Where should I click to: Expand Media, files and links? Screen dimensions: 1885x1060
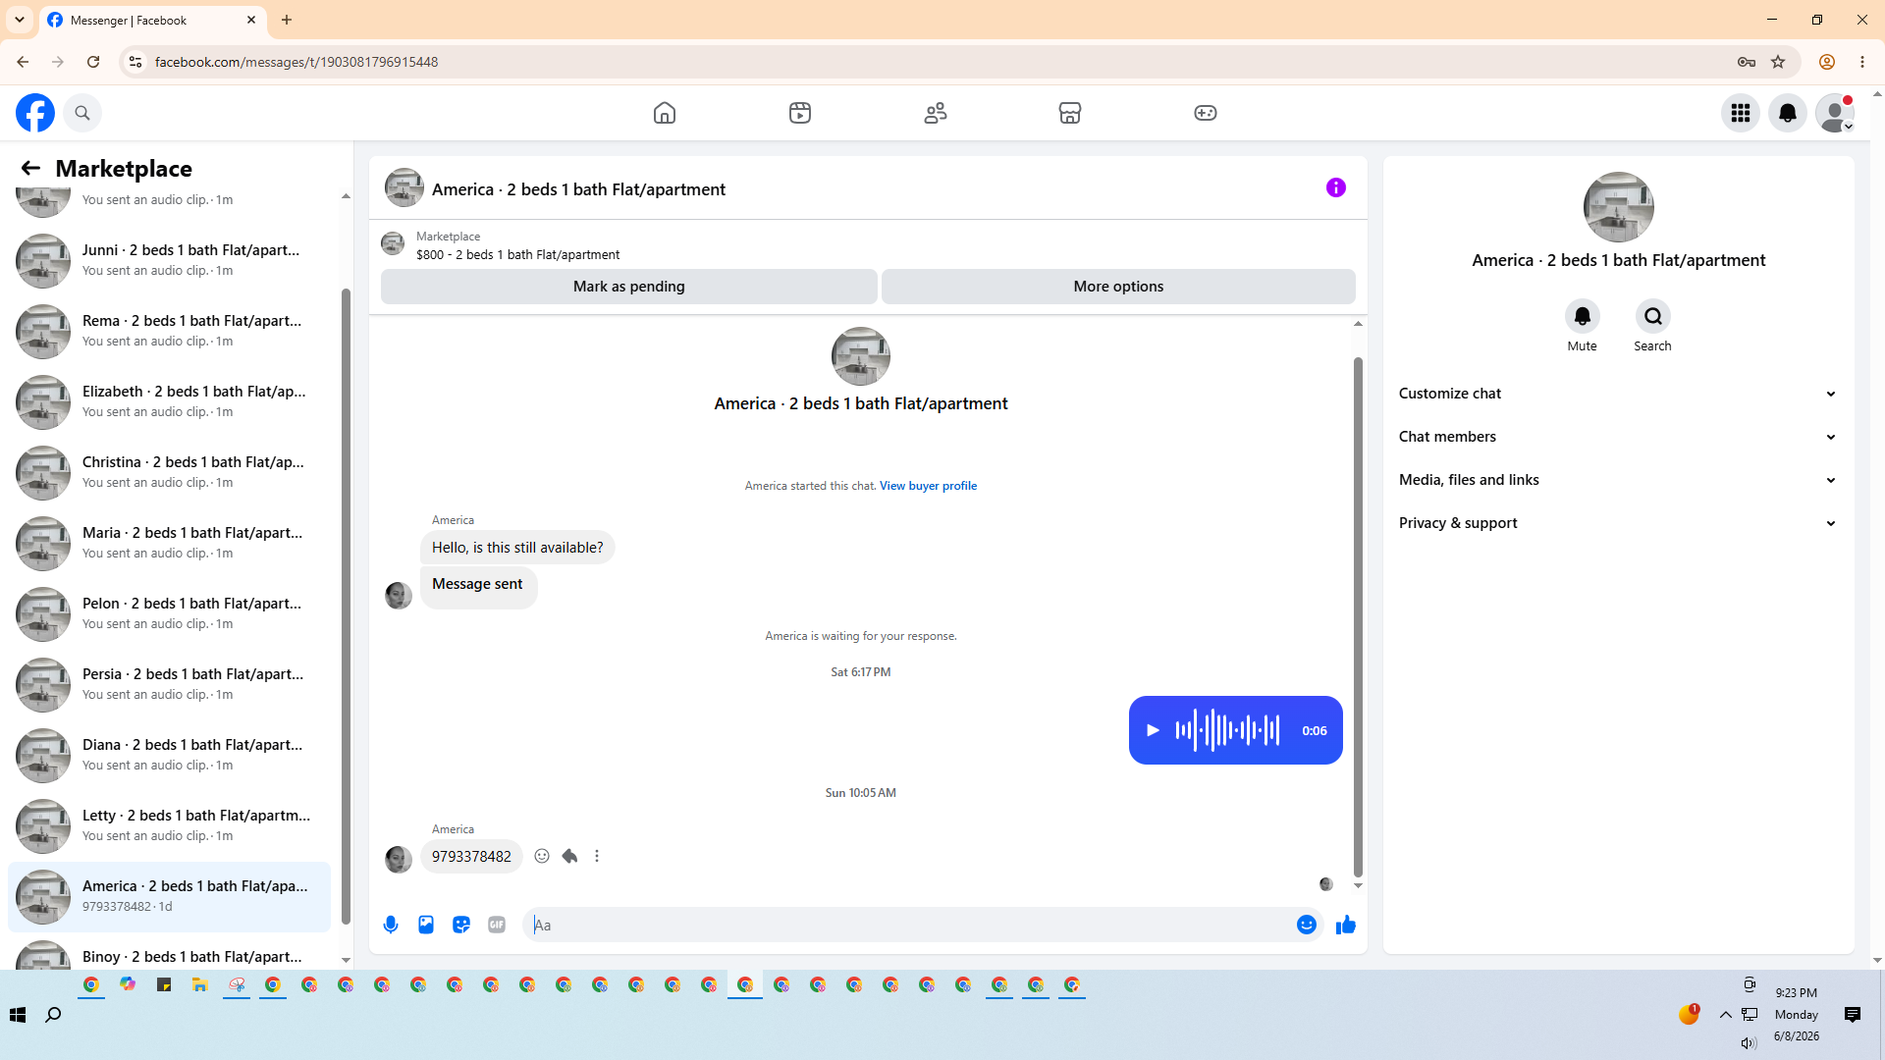[x=1619, y=480]
